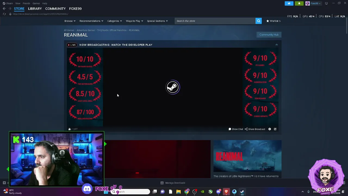348x196 pixels.
Task: Open Manage Downloads
Action: pos(173,183)
